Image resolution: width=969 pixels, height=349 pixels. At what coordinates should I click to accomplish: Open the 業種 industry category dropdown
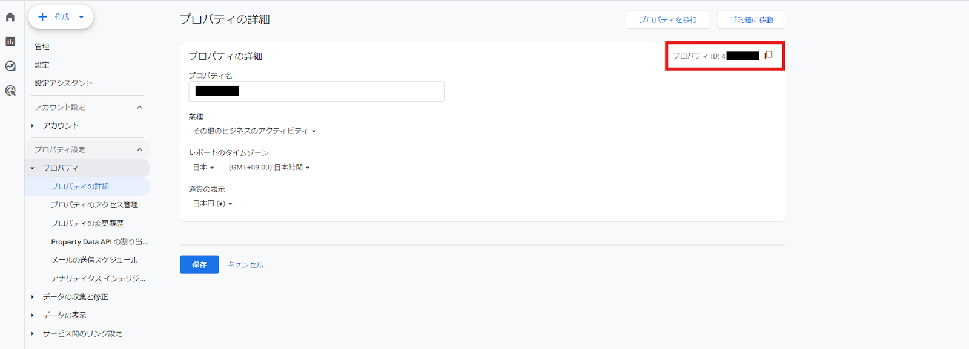click(x=254, y=131)
